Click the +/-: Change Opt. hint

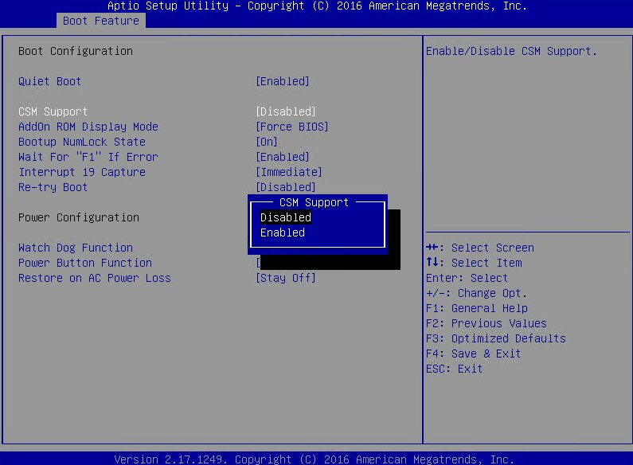[x=476, y=293]
